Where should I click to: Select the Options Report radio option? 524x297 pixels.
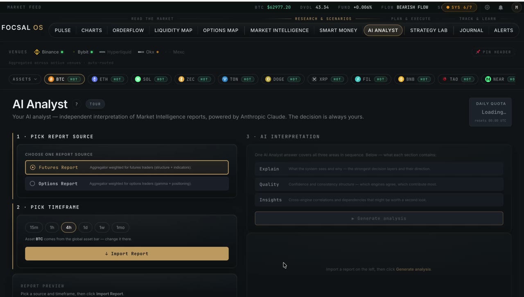tap(127, 184)
